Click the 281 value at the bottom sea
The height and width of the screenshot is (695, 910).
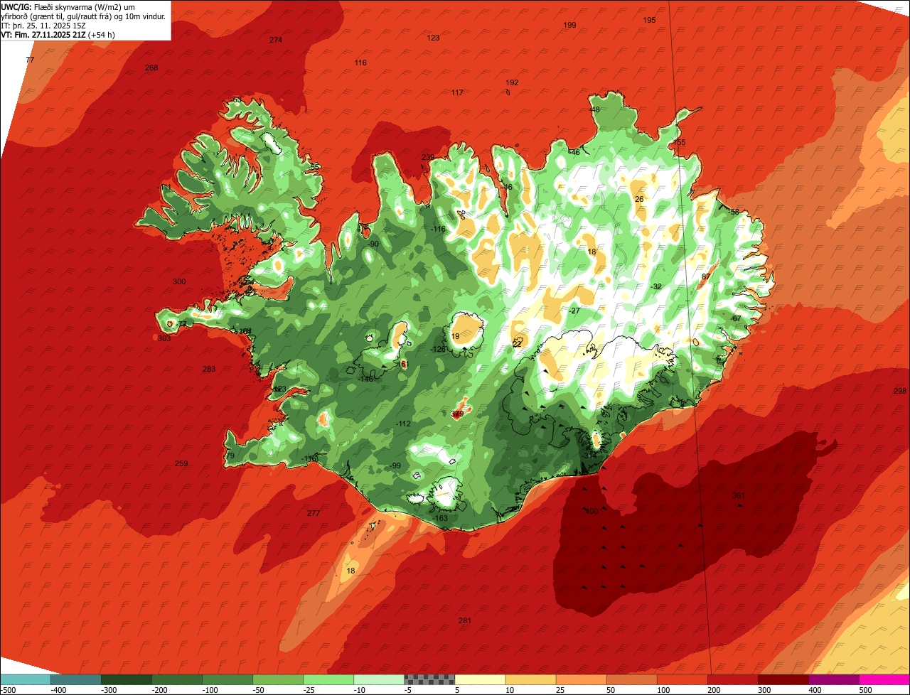pos(464,620)
